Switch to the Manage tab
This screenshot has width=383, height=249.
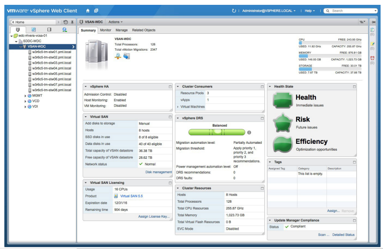122,30
